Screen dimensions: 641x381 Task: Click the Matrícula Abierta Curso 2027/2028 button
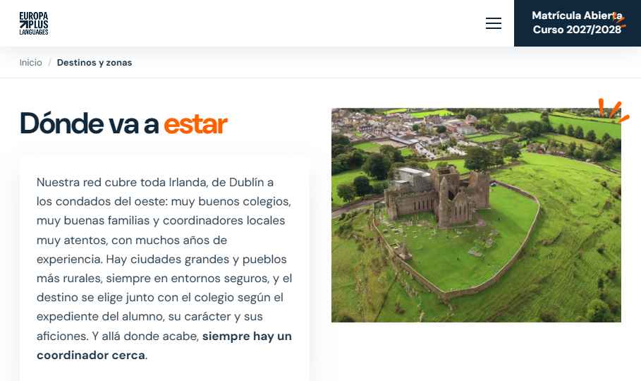tap(578, 23)
